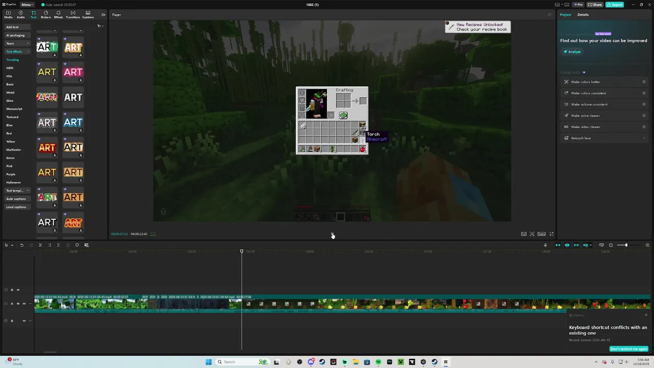Mute the main video track audio

point(24,304)
